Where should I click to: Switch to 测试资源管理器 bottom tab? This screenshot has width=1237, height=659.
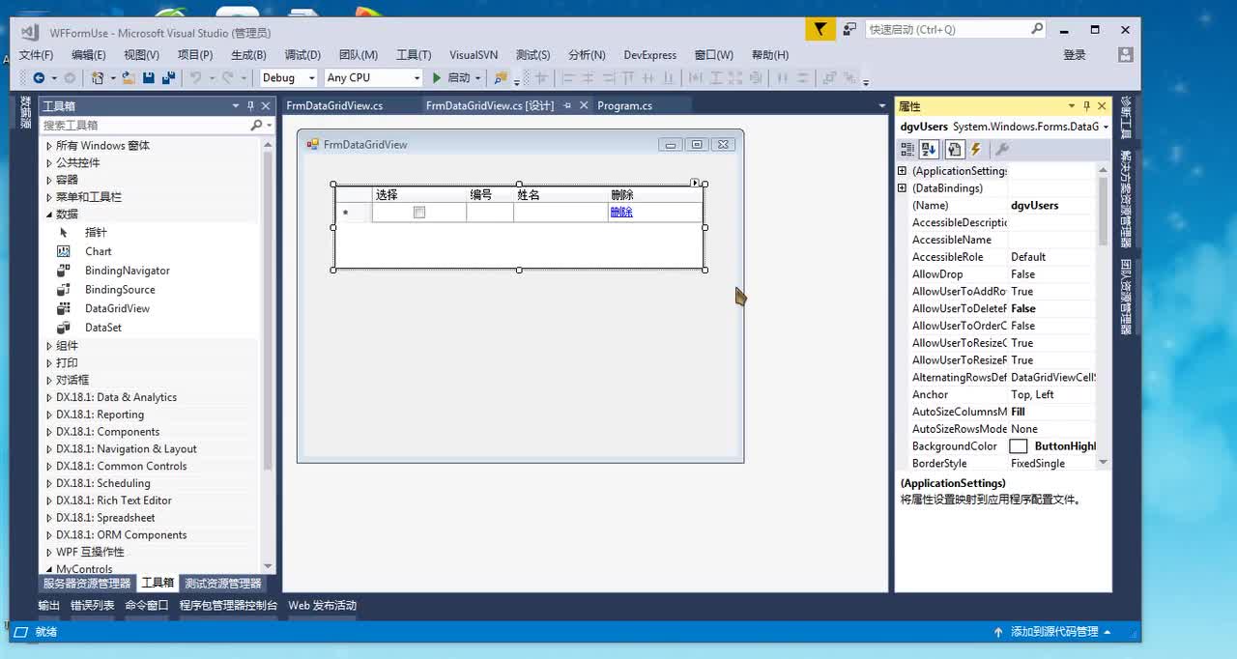(223, 584)
